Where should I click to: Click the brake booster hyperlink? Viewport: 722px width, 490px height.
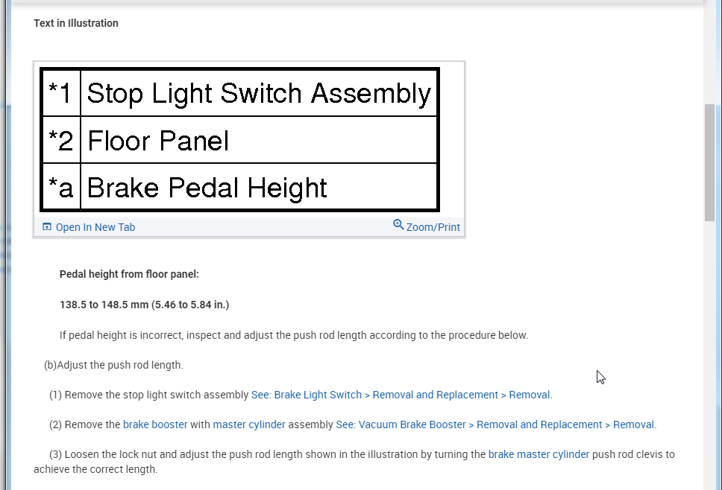154,424
